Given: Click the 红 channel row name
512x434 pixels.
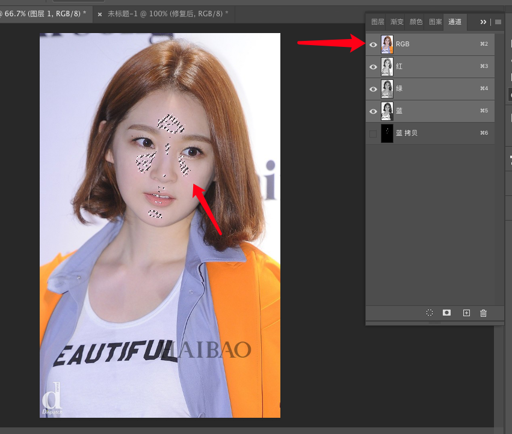Looking at the screenshot, I should [x=399, y=67].
